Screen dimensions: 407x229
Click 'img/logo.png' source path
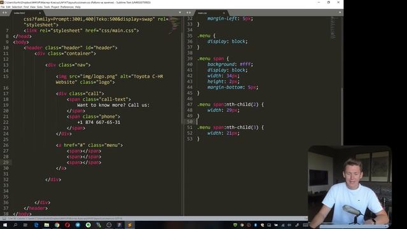coord(100,76)
